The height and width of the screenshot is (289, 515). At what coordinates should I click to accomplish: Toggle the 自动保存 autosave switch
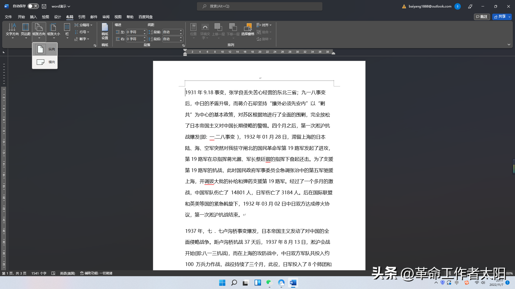[33, 6]
